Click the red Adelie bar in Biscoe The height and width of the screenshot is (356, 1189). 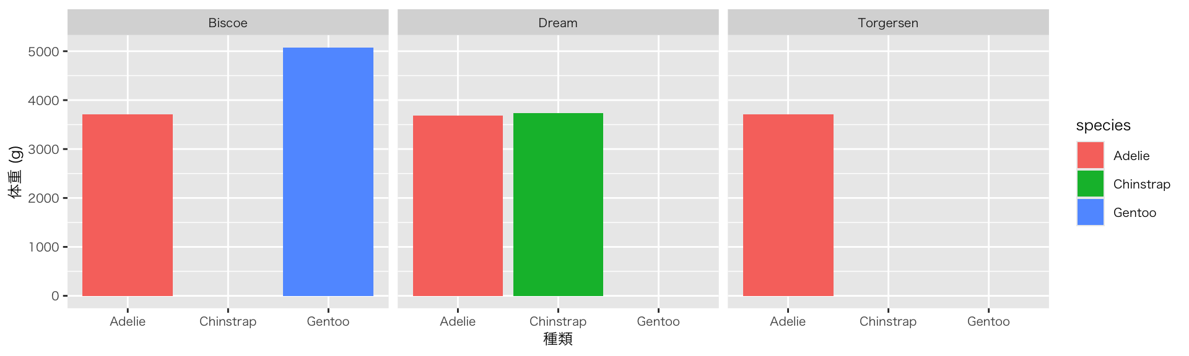(x=128, y=205)
